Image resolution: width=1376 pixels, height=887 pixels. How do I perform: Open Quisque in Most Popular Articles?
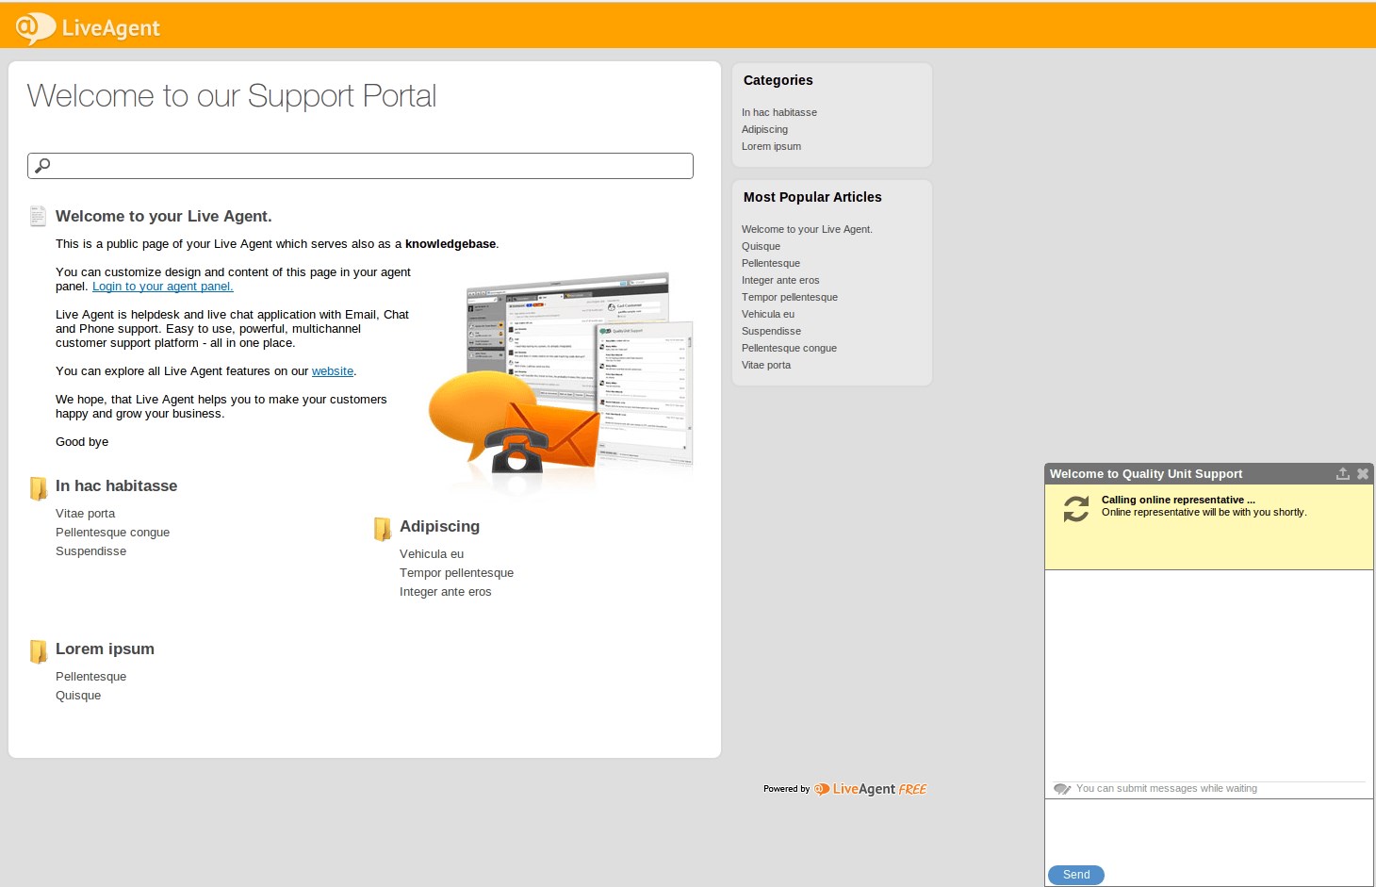[762, 246]
